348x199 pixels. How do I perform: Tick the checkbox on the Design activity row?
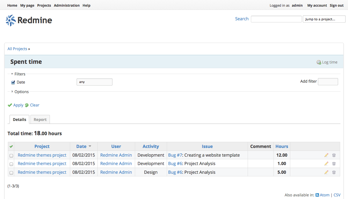pyautogui.click(x=11, y=173)
